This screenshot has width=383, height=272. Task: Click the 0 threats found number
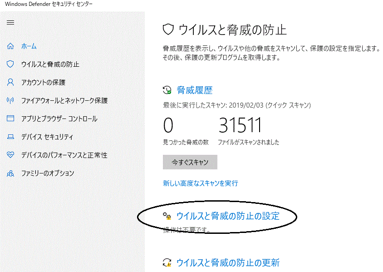click(x=168, y=125)
